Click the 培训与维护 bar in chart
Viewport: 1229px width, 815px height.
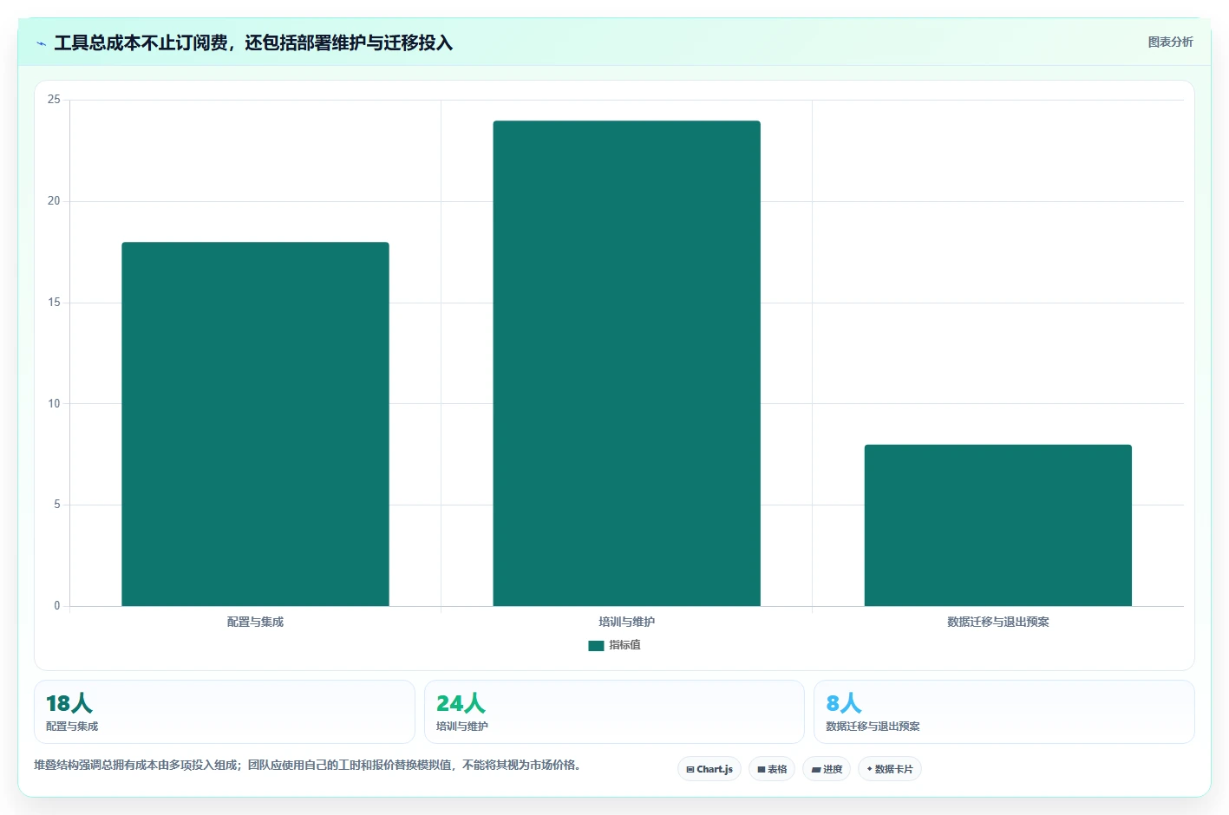click(626, 363)
